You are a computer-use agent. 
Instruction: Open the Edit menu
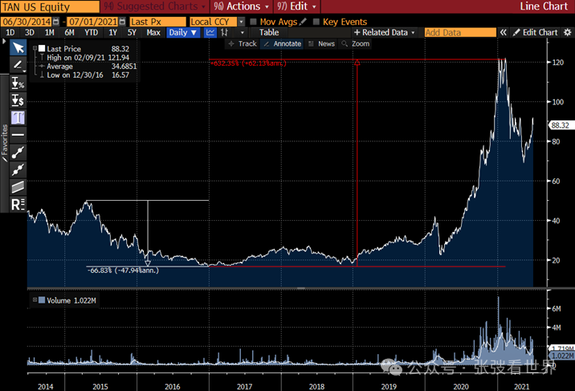296,6
